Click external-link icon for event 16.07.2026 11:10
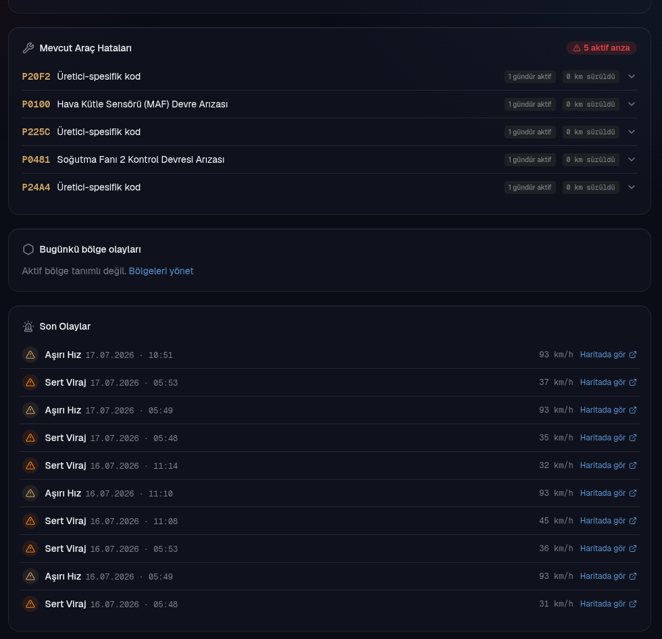 [x=633, y=493]
